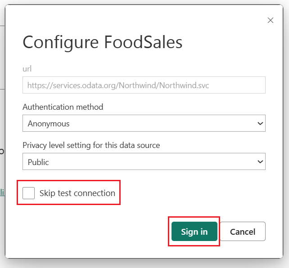Screen dimensions: 289x268
Task: Click the dimmed background below the dialog
Action: click(x=144, y=264)
